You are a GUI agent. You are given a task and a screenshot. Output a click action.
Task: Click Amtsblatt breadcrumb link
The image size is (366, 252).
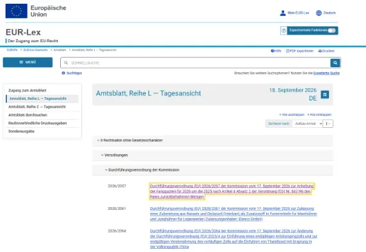point(60,50)
